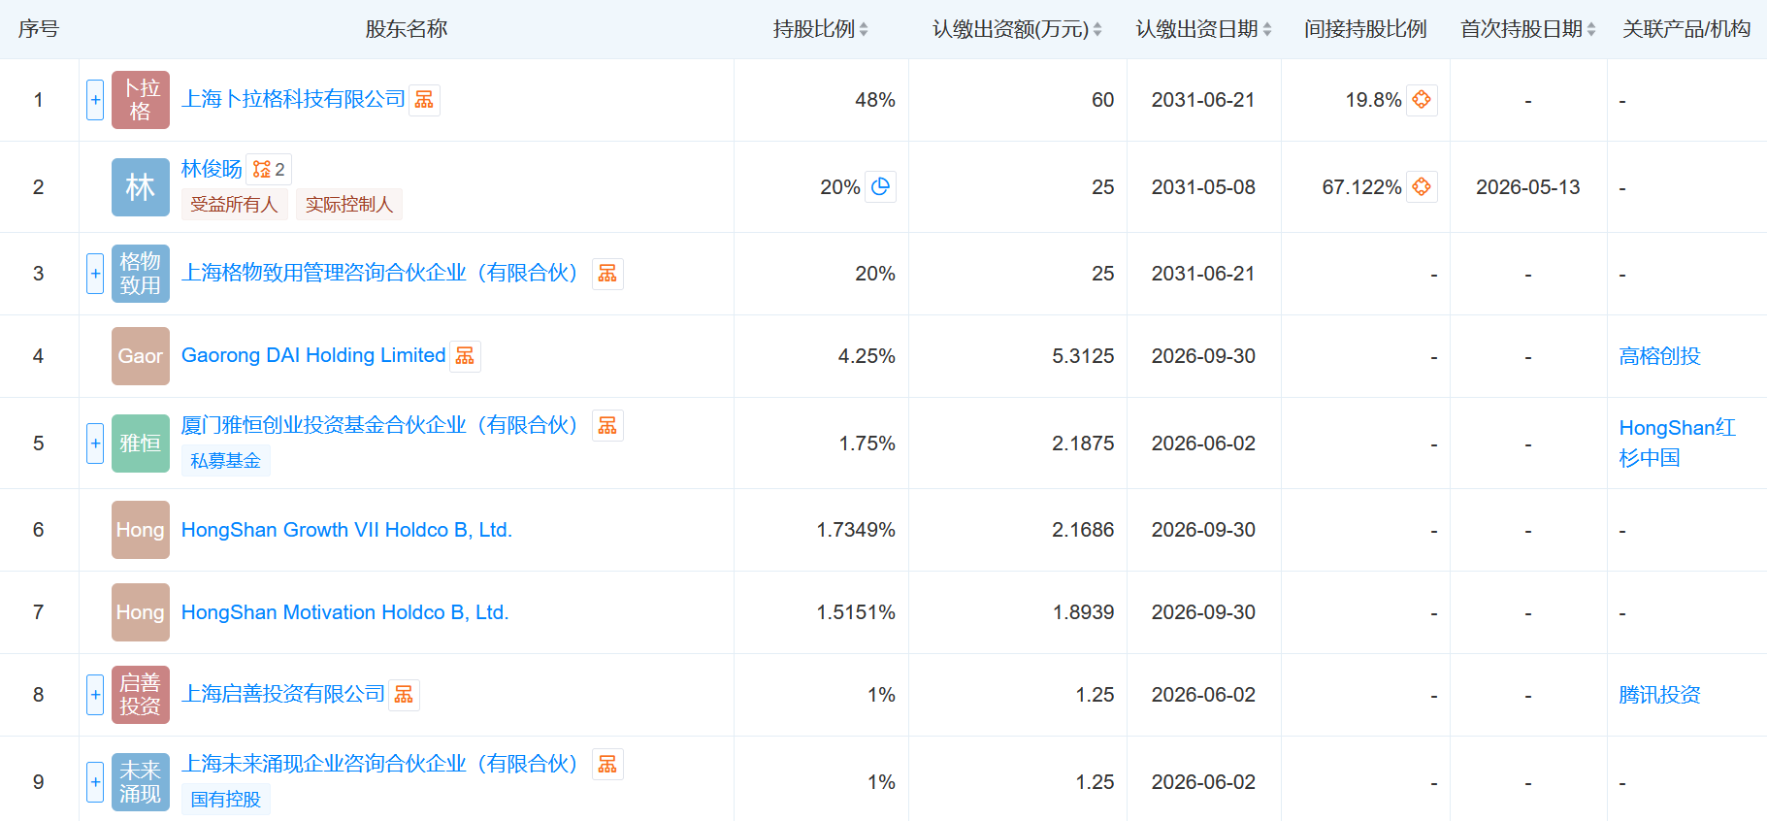View indirect holding path icon beside 19.8%
1767x821 pixels.
pos(1422,100)
